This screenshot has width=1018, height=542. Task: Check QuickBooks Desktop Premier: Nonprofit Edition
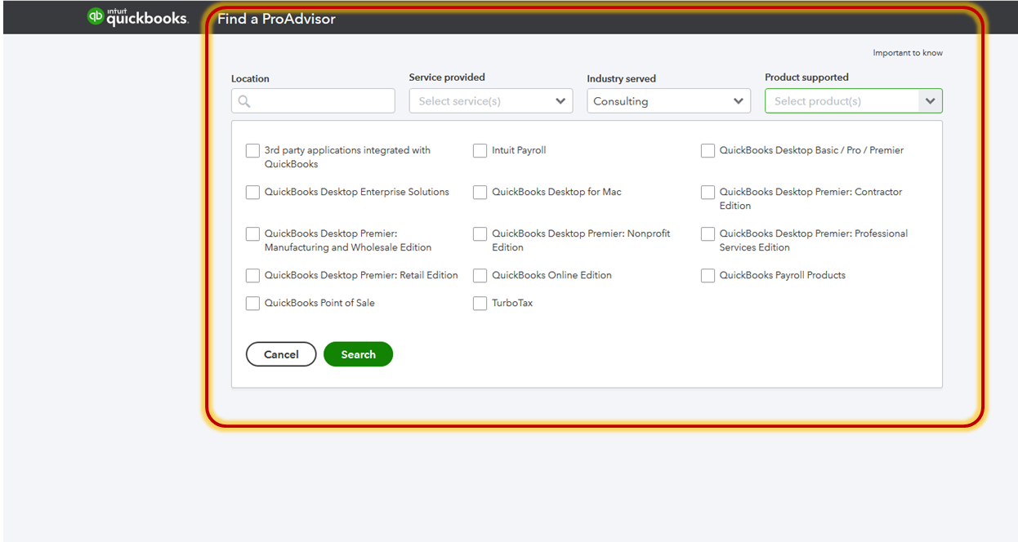[x=480, y=234]
